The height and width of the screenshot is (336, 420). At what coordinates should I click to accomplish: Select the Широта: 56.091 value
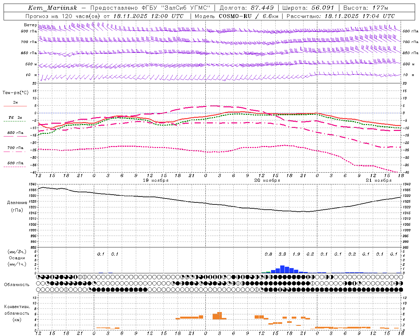coord(308,8)
